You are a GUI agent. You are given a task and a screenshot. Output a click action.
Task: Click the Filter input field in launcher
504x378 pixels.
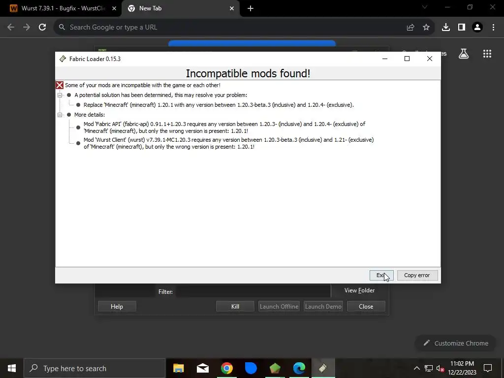click(x=253, y=291)
